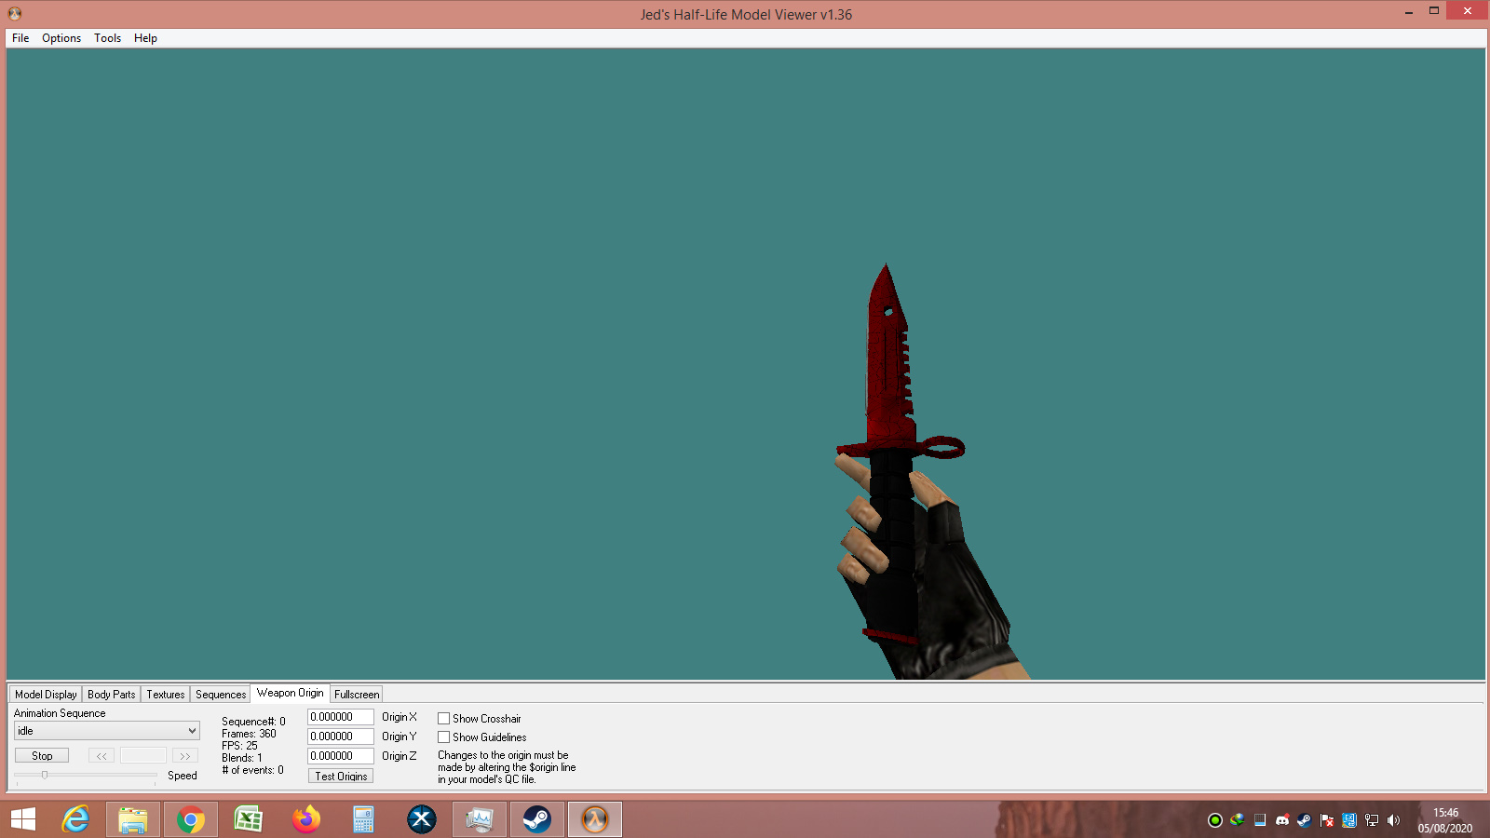Click the Origin X input field
Image resolution: width=1490 pixels, height=838 pixels.
click(341, 717)
